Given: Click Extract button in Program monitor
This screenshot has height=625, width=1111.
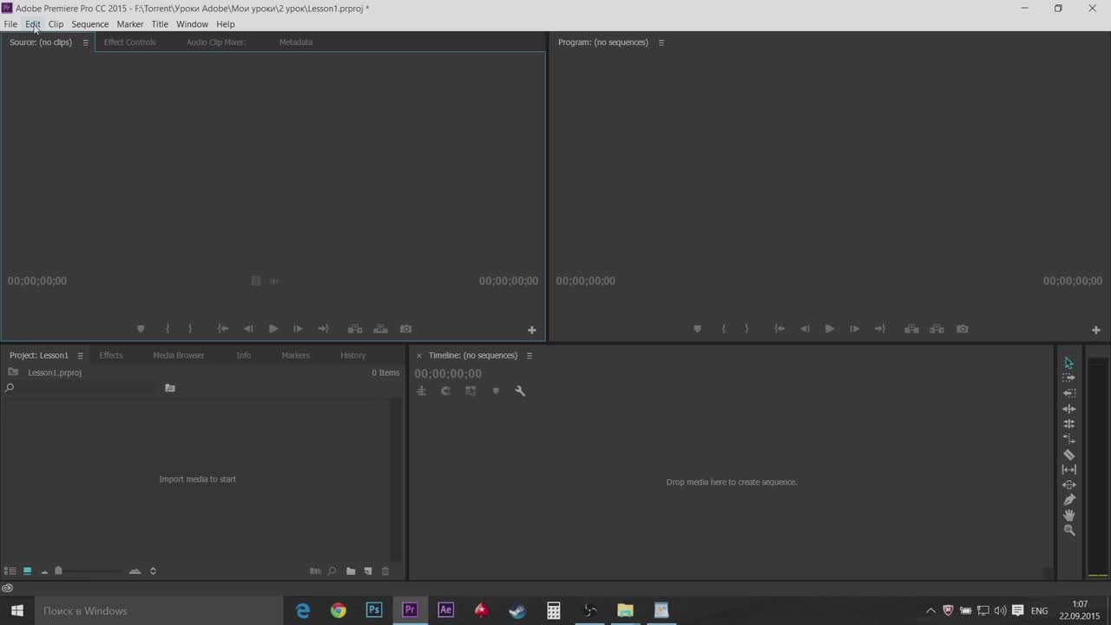Looking at the screenshot, I should (x=937, y=329).
